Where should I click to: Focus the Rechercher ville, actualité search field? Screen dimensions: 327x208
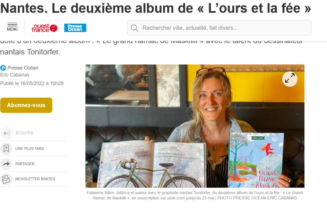[219, 28]
